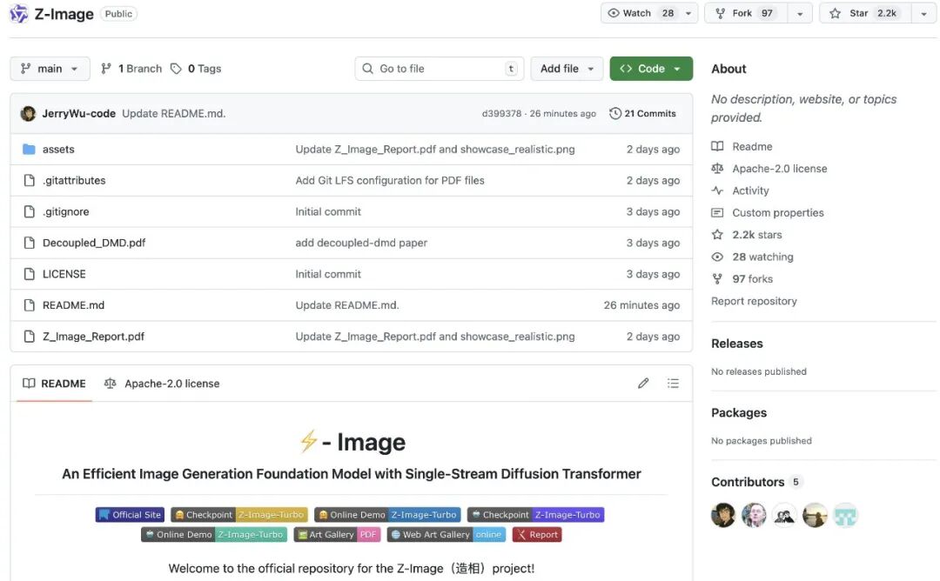Open the Art Gallery PDF badge

[337, 535]
